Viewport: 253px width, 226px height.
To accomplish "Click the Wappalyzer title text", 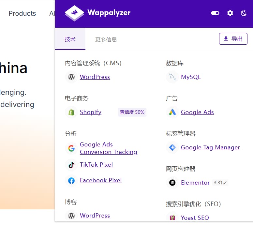I will coord(109,13).
